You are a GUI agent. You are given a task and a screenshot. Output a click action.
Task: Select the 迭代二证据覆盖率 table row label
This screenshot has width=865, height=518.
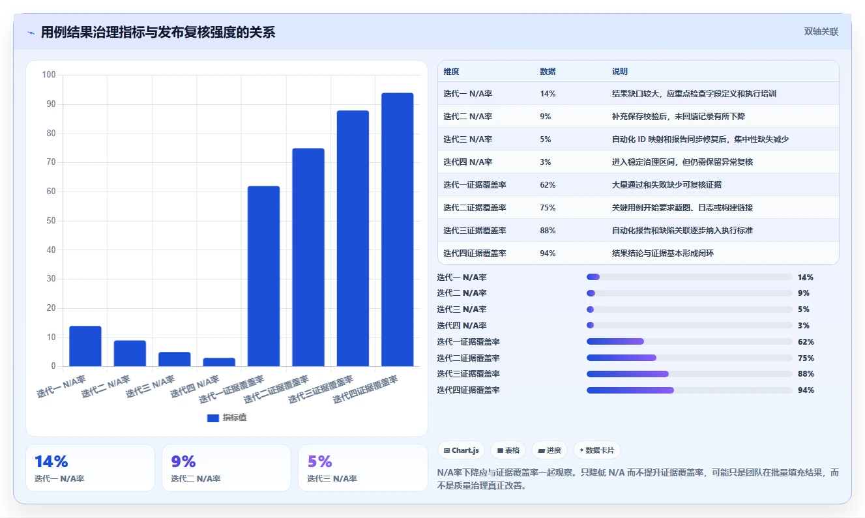click(475, 208)
